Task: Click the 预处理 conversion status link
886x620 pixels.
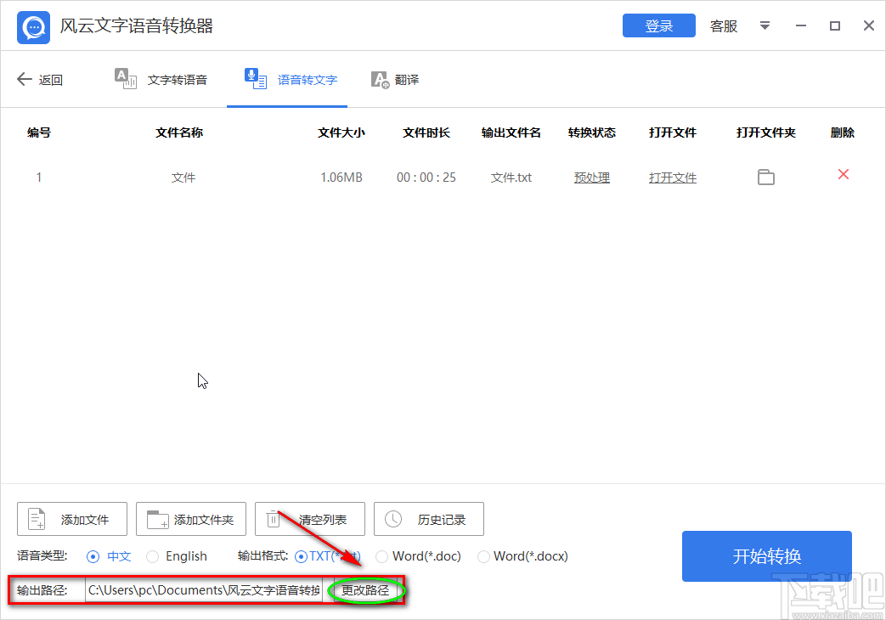Action: click(x=591, y=177)
